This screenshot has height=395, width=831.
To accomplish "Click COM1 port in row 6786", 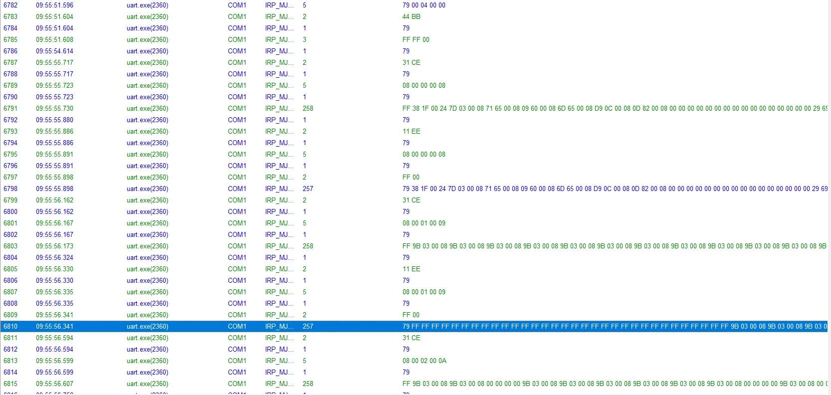I will point(237,51).
